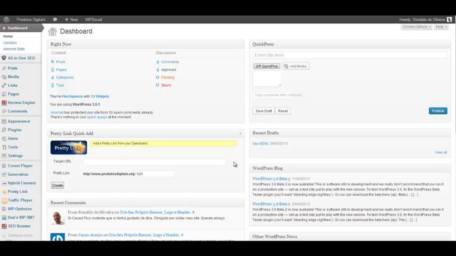The width and height of the screenshot is (456, 256).
Task: Click Ronaldo de Oliveira's comment avatar thumbnail
Action: pos(57,218)
